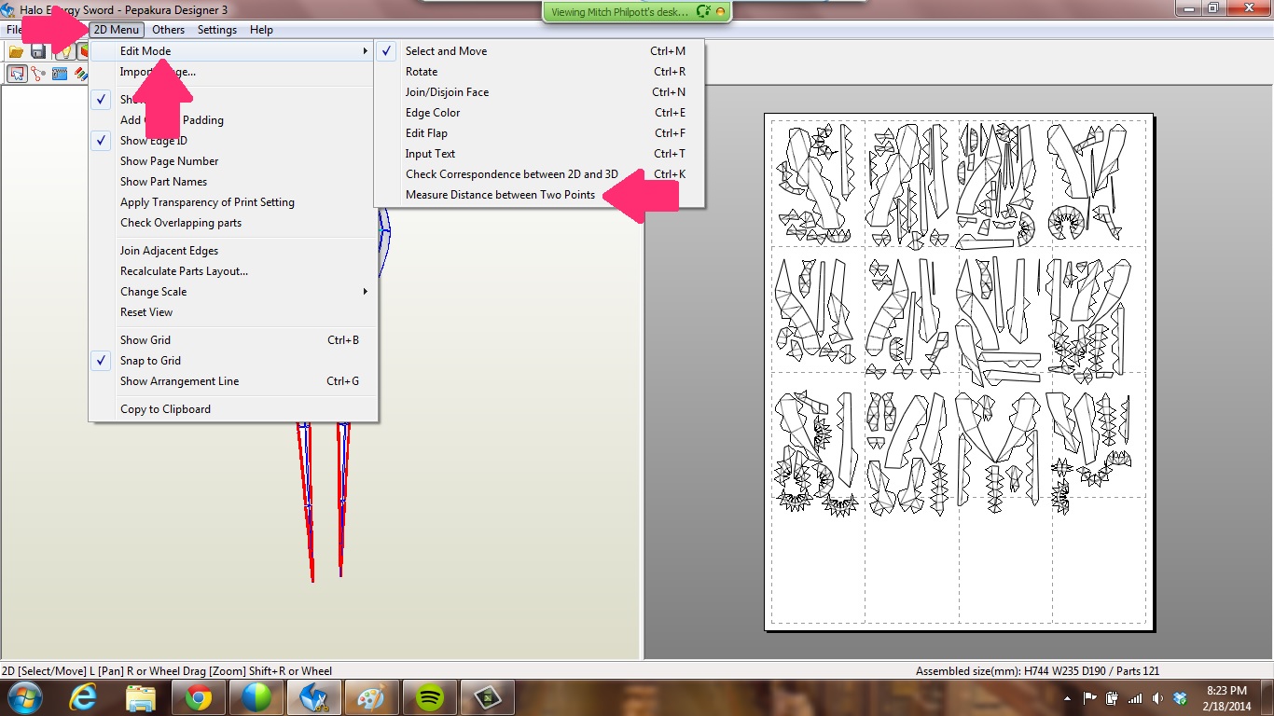
Task: Click Copy to Clipboard entry
Action: tap(233, 409)
